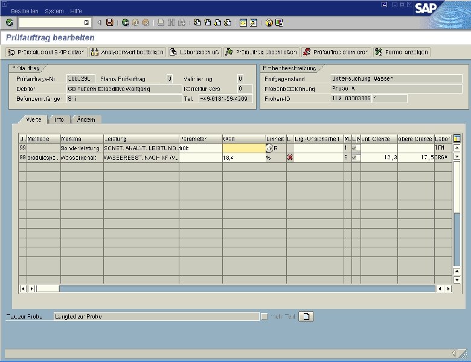471x362 pixels.
Task: Click the Prüfauftrag stornieren button
Action: tap(336, 52)
